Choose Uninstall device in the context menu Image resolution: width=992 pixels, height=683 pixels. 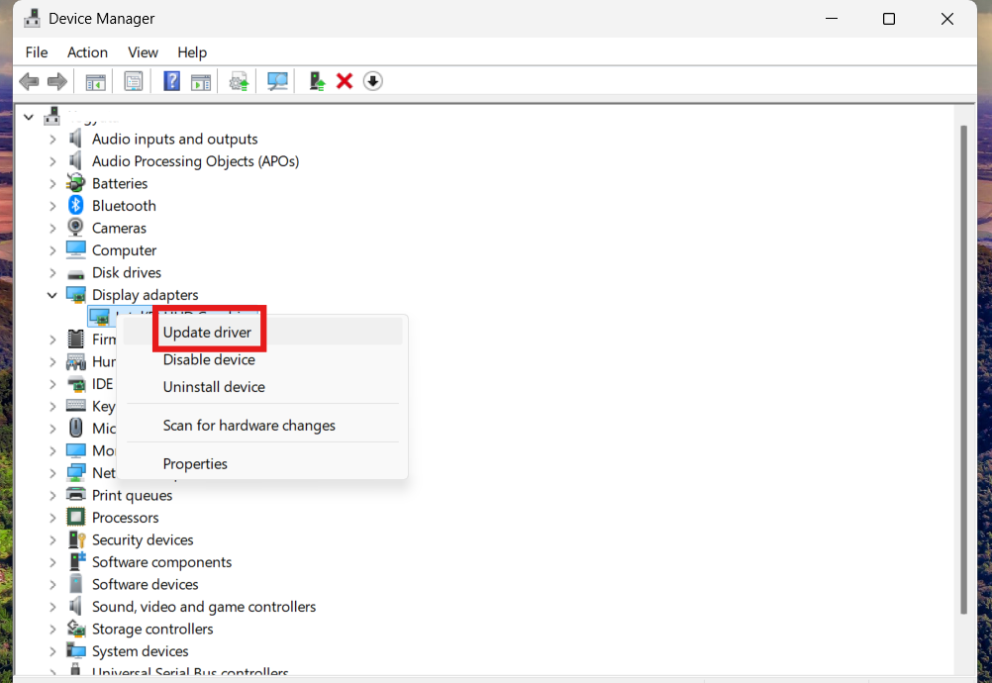tap(214, 387)
